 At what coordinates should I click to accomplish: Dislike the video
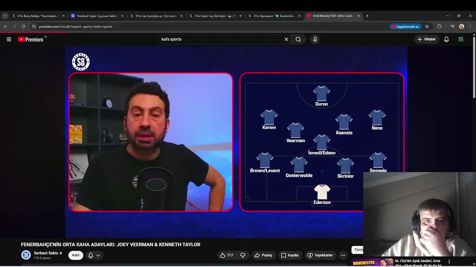[x=243, y=255]
